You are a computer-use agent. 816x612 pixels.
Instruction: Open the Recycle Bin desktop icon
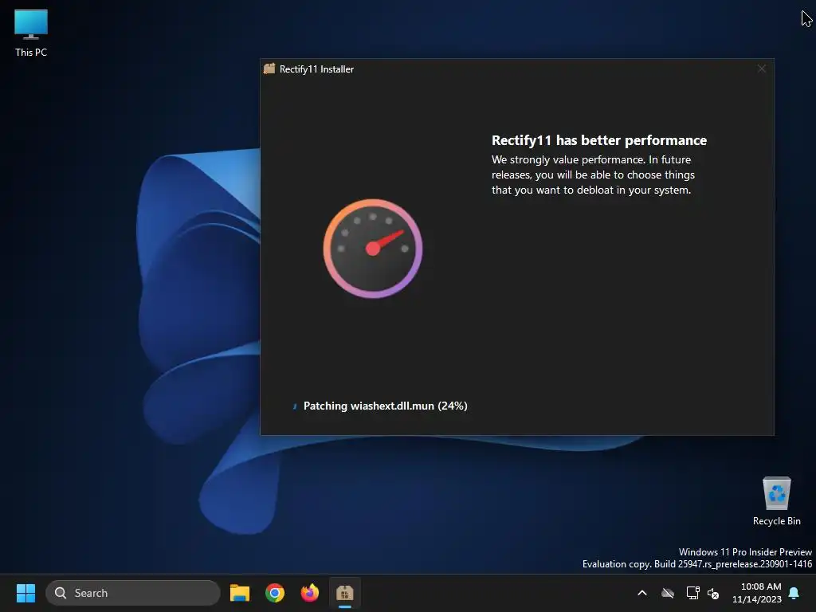point(776,500)
